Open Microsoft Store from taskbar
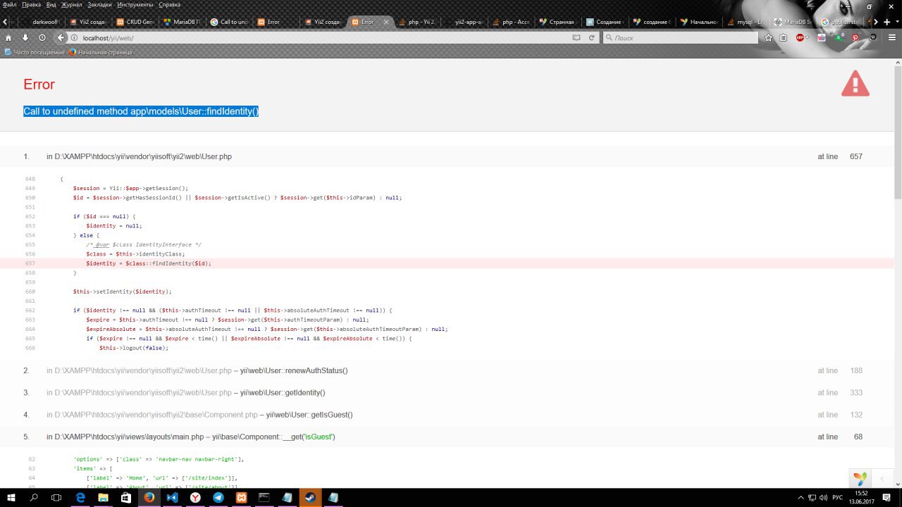Image resolution: width=902 pixels, height=507 pixels. point(126,497)
